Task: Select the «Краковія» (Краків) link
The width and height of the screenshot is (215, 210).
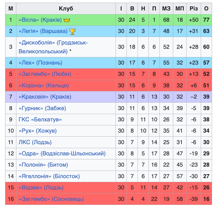Action: point(45,97)
